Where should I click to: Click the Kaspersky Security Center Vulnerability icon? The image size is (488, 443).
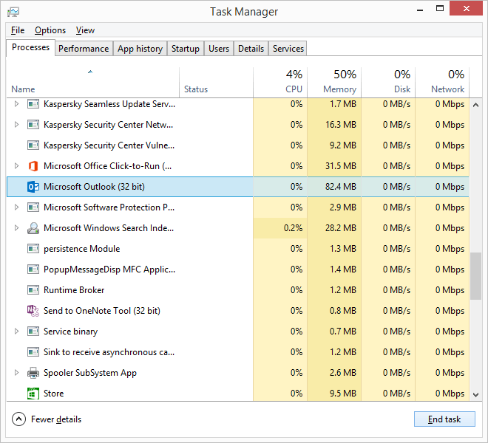click(33, 145)
